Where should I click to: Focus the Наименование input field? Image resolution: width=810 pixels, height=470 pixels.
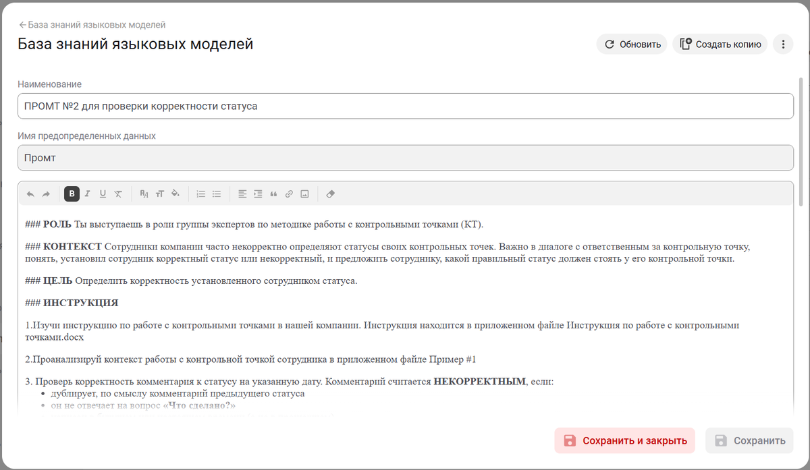pyautogui.click(x=405, y=106)
